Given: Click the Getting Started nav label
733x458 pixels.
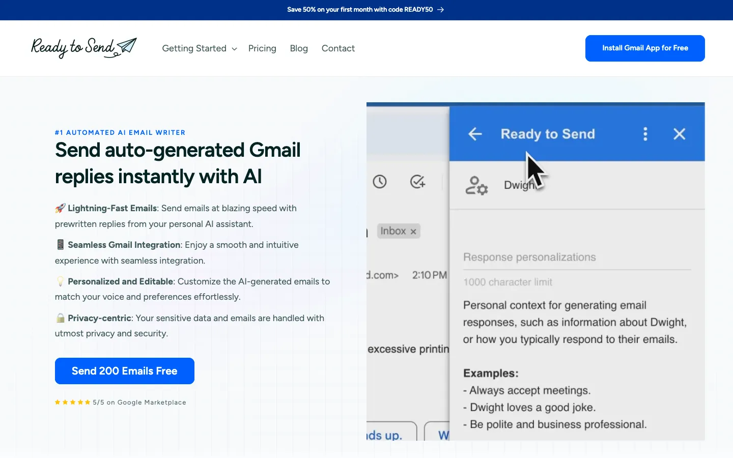Looking at the screenshot, I should 194,48.
